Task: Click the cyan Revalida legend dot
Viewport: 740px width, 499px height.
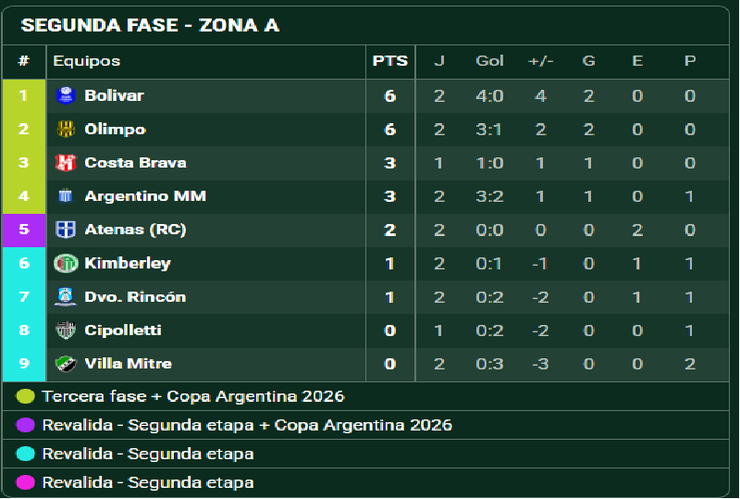Action: click(26, 455)
